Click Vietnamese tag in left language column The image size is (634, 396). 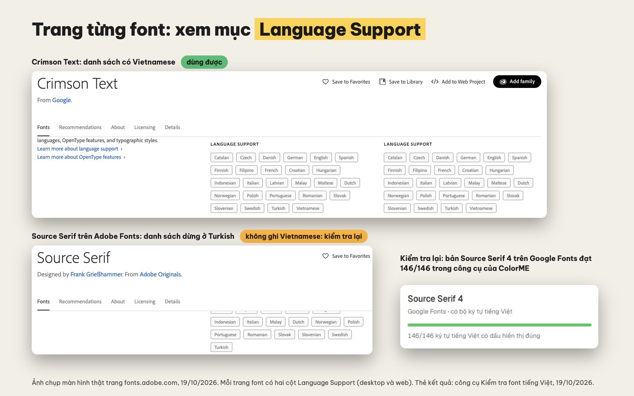308,208
